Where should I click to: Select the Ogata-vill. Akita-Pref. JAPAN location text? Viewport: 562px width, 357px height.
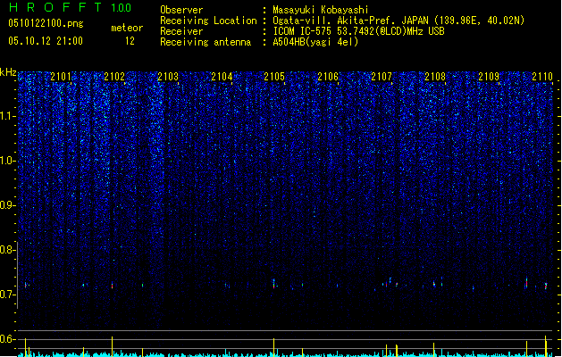(398, 21)
